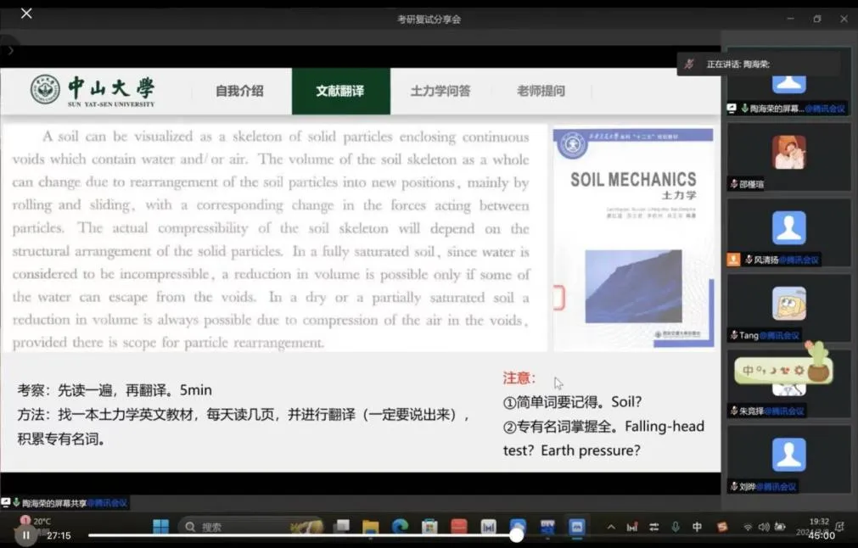
Task: Expand hidden system tray icons
Action: point(611,527)
